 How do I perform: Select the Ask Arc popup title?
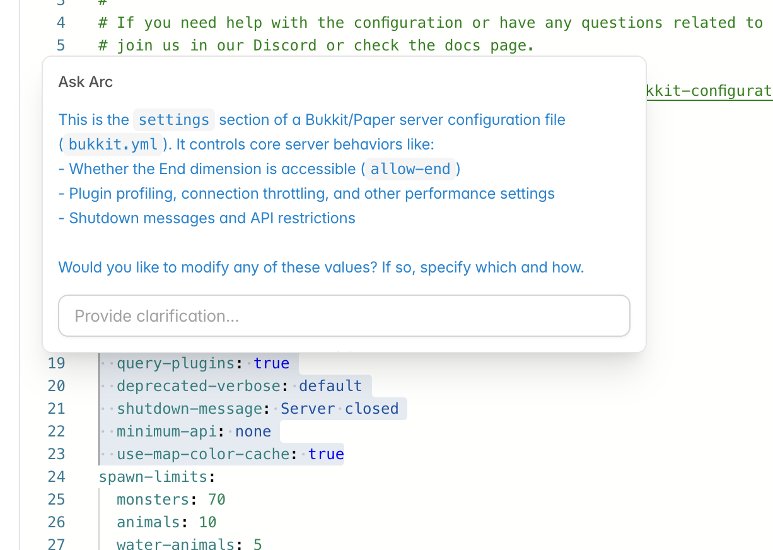click(85, 81)
